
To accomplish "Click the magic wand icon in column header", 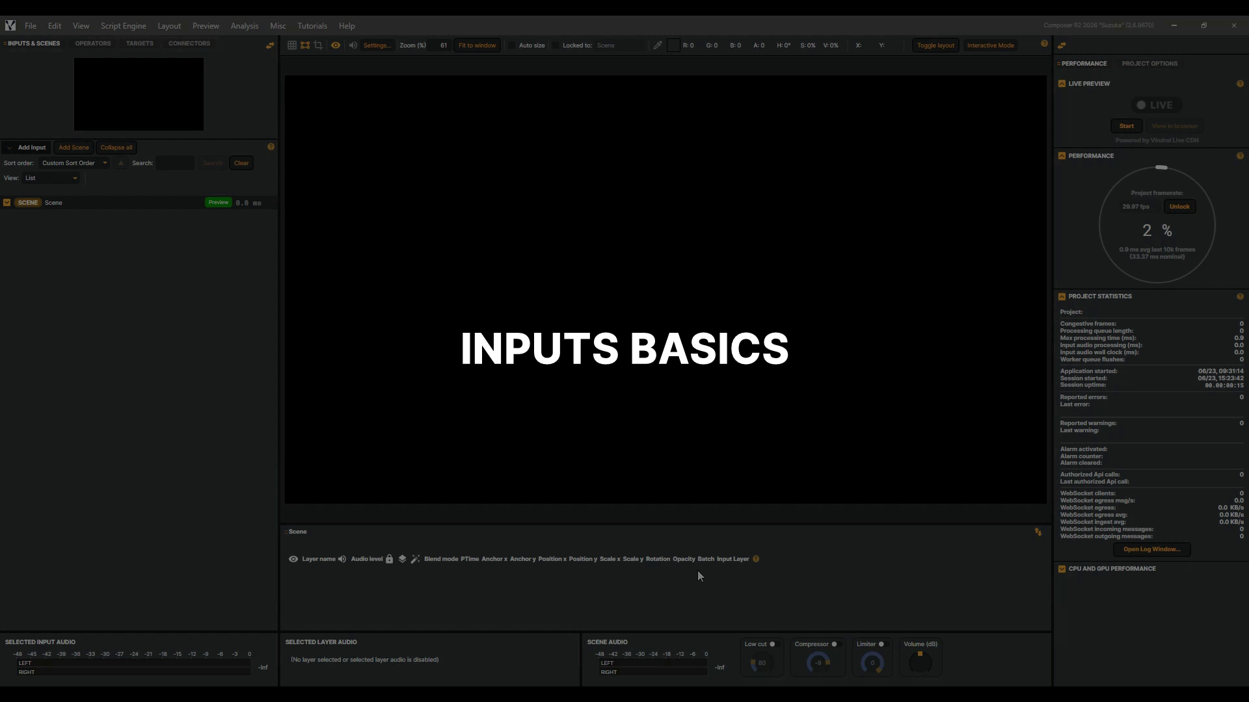I will pos(415,559).
